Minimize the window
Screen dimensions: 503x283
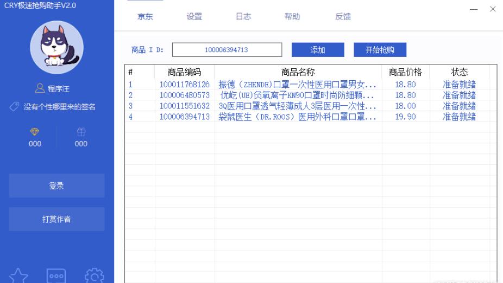coord(474,9)
